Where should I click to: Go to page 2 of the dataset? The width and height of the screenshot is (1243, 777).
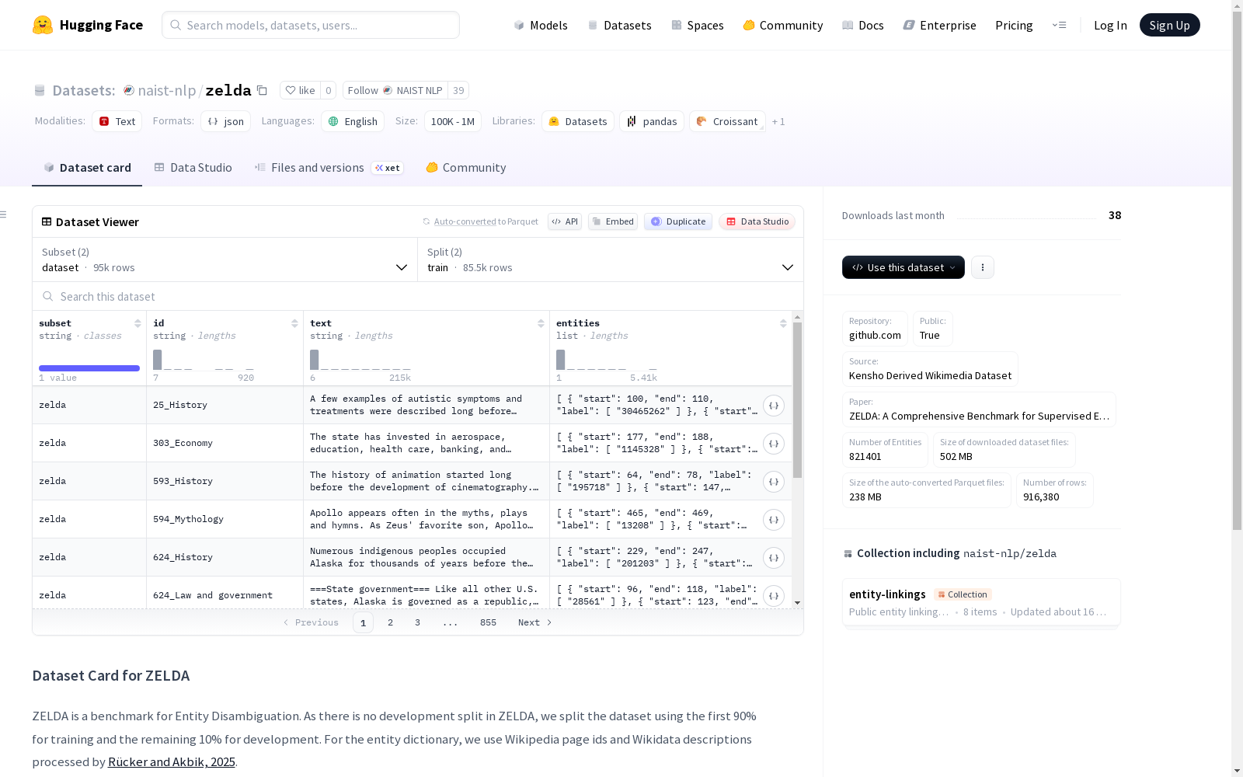click(390, 622)
